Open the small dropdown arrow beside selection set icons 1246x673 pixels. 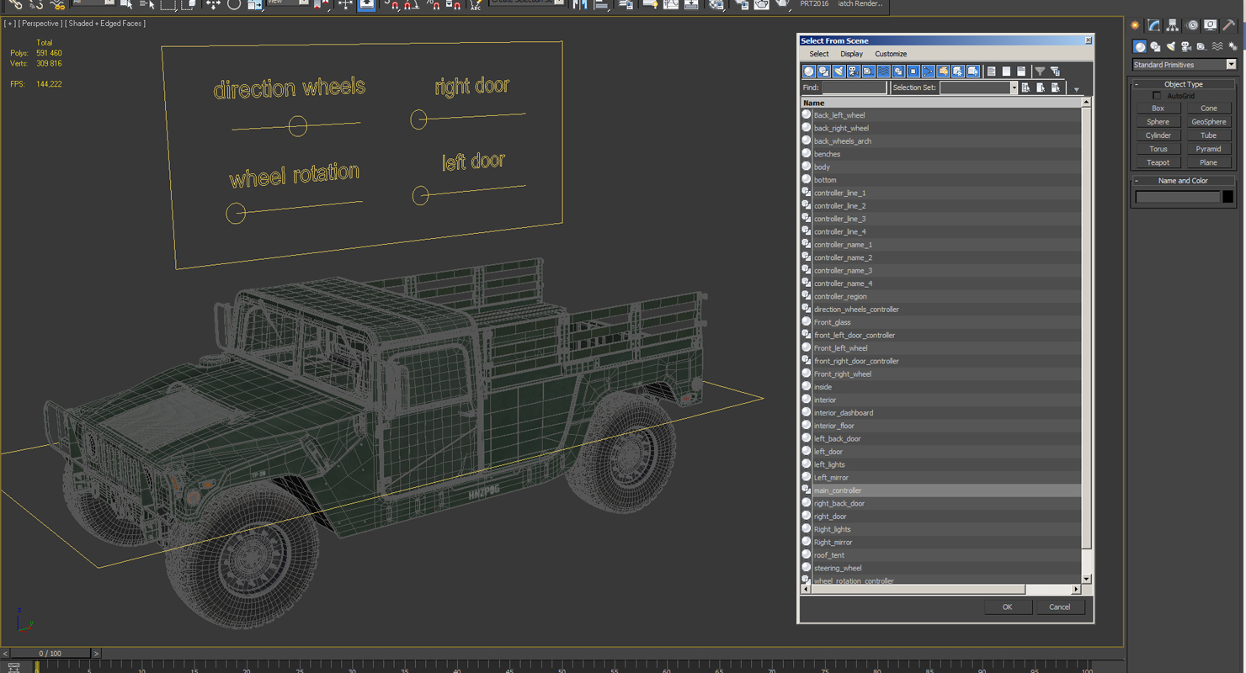[1076, 89]
